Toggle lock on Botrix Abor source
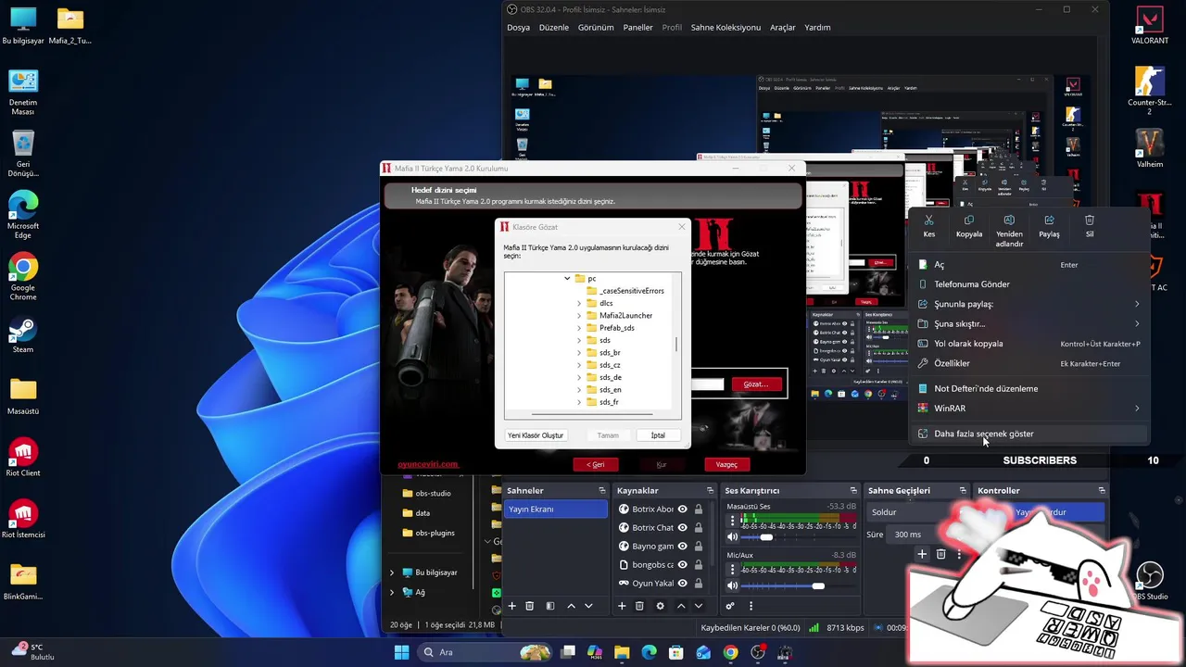1186x667 pixels. click(x=699, y=509)
